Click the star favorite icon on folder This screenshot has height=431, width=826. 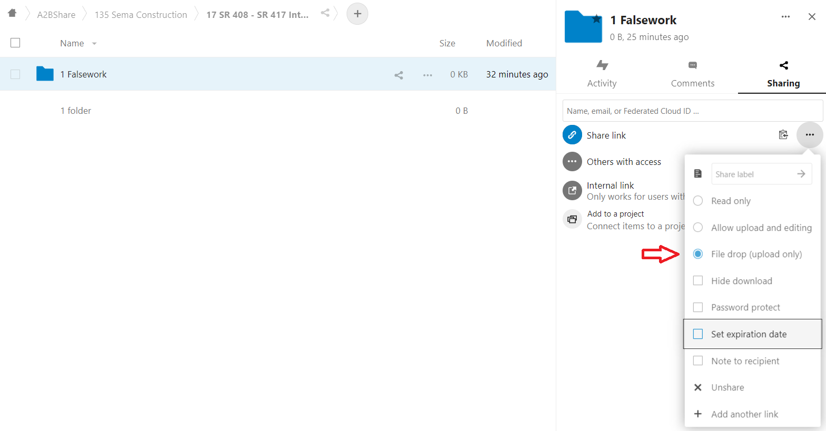tap(596, 19)
